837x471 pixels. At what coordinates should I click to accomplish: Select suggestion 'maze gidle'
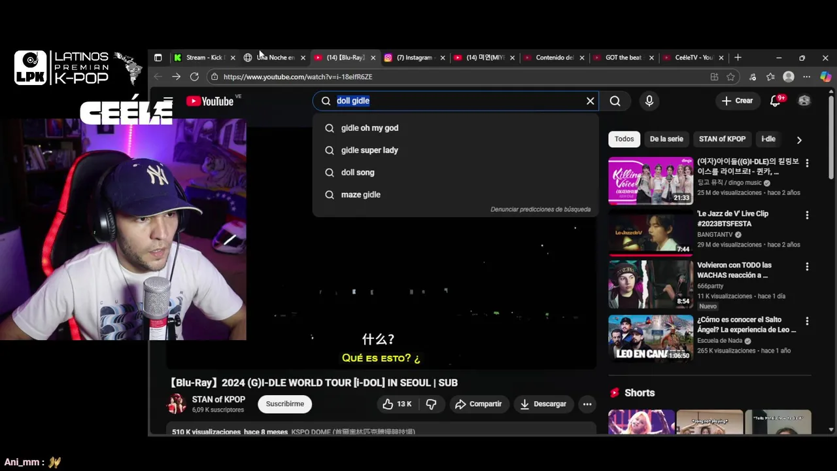click(455, 195)
